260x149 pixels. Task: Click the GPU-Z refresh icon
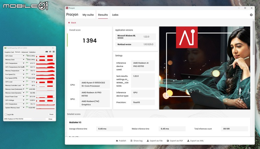[50, 52]
